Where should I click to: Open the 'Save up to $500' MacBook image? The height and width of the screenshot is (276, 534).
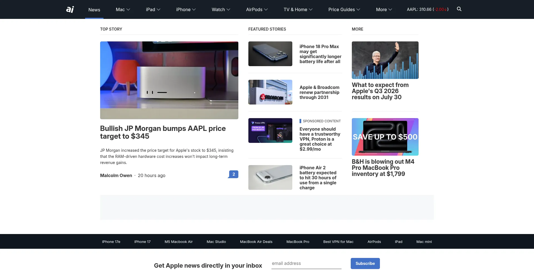pos(385,137)
